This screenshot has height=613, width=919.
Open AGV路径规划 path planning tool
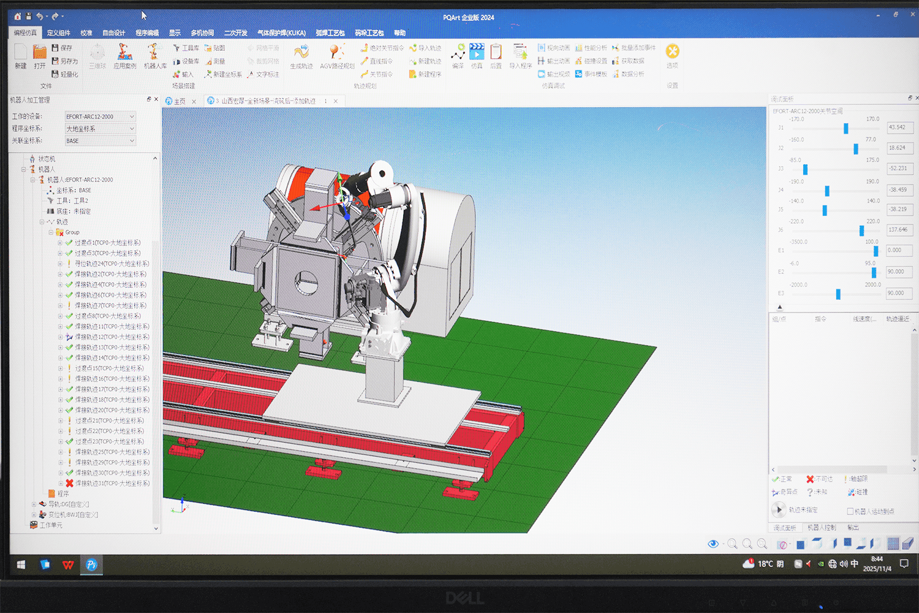(x=336, y=53)
